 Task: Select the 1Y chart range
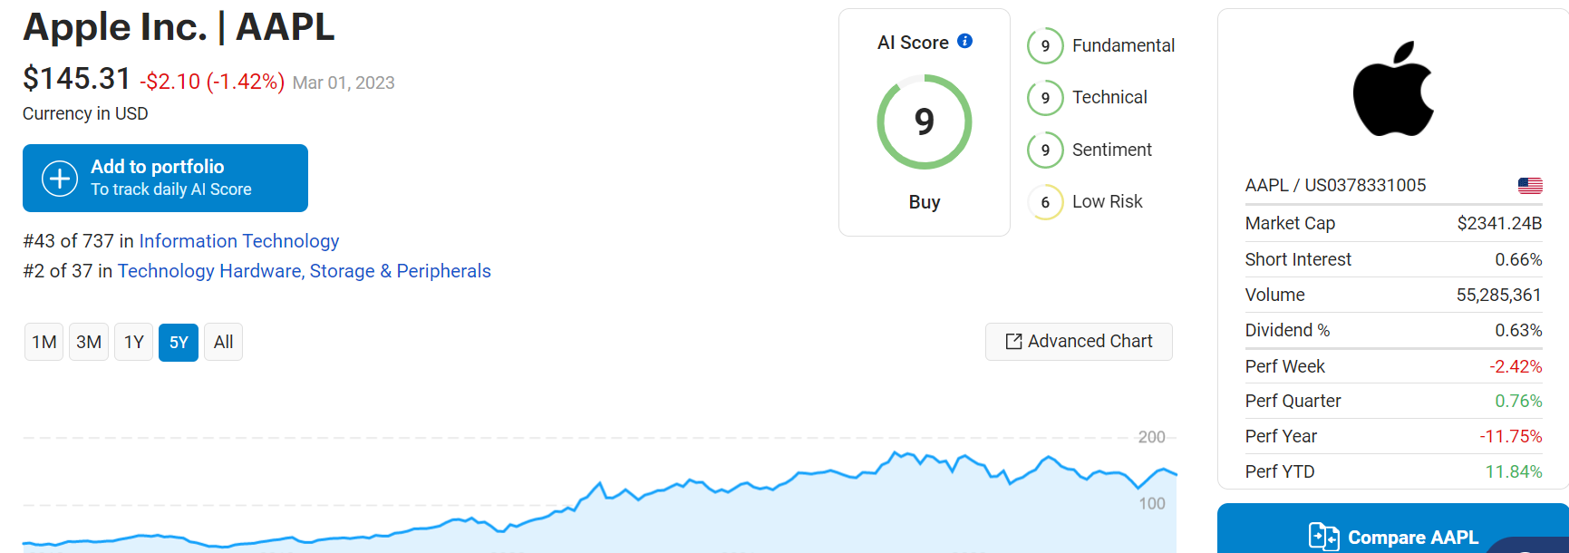[134, 342]
